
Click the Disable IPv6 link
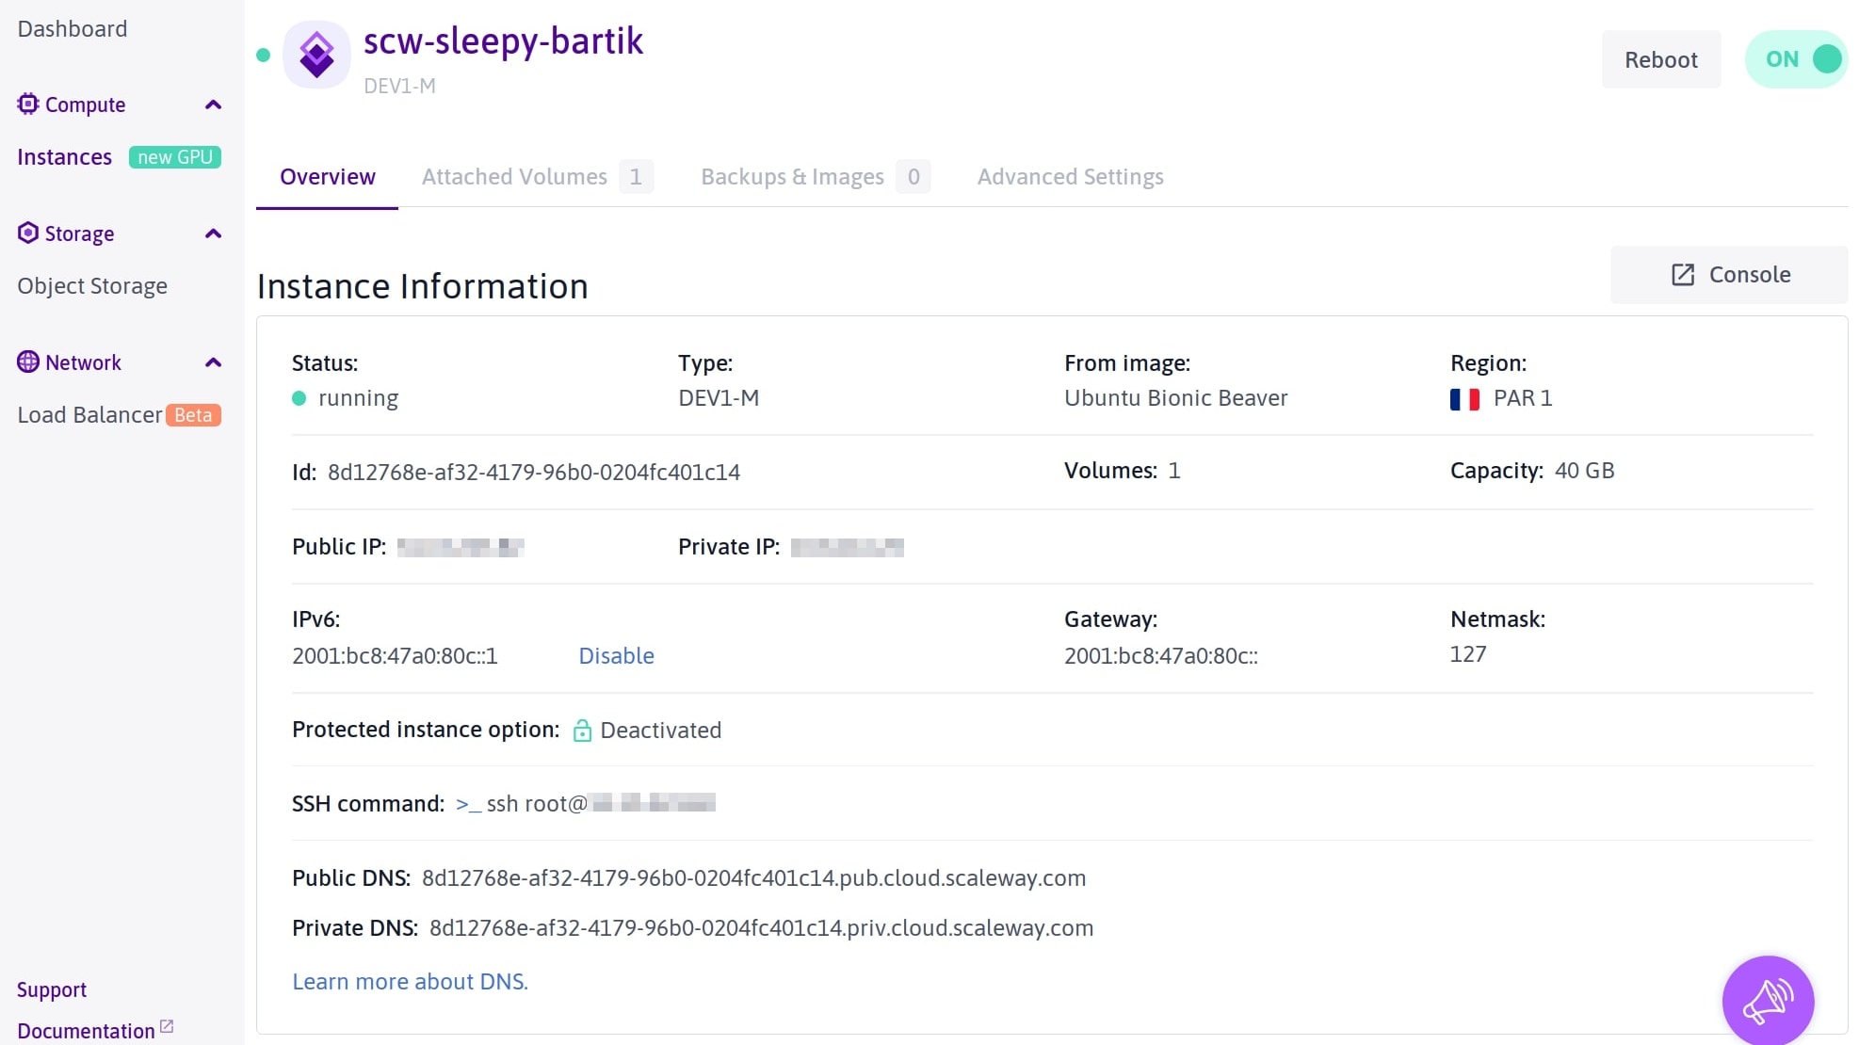coord(615,654)
